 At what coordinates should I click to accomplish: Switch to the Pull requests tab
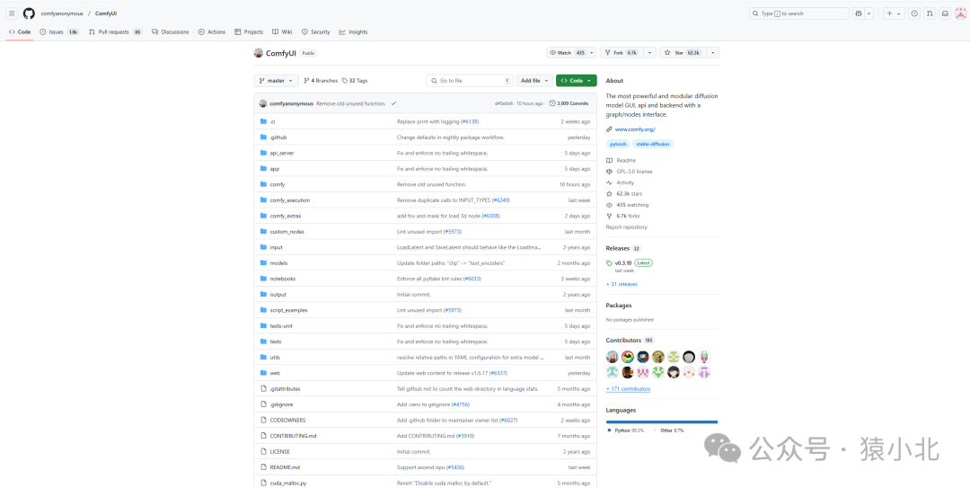click(x=115, y=31)
